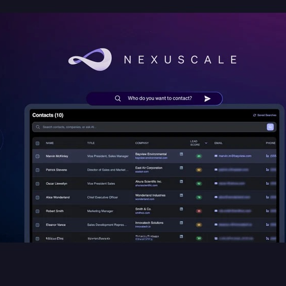Click the Nexuscale infinity logo
Screen dimensions: 286x286
90,59
